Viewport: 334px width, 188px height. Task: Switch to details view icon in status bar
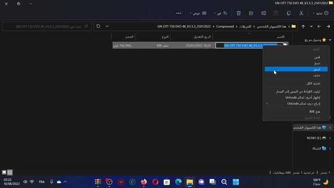(10, 172)
